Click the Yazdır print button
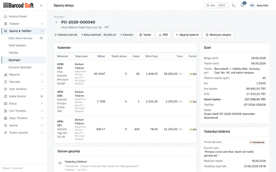This screenshot has height=172, width=276. (145, 35)
